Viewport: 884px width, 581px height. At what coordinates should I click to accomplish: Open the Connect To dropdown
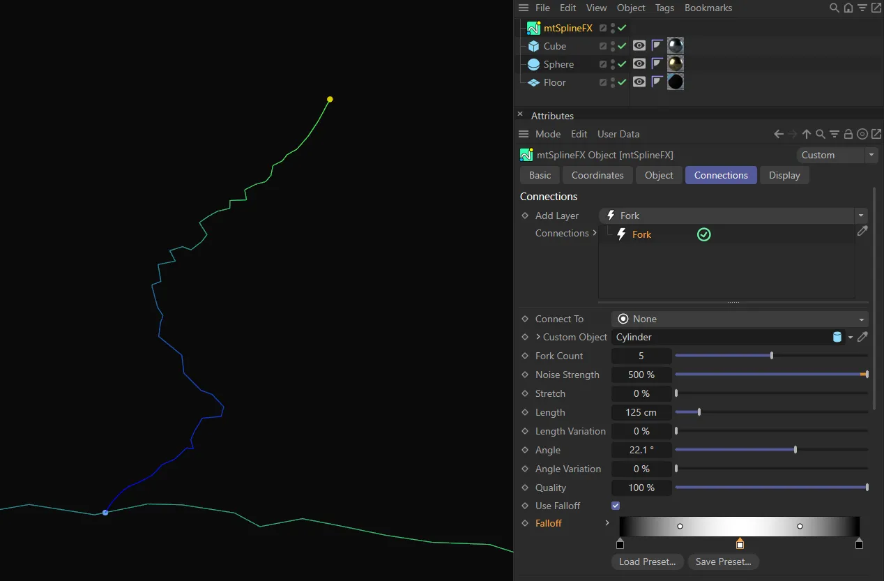(739, 319)
